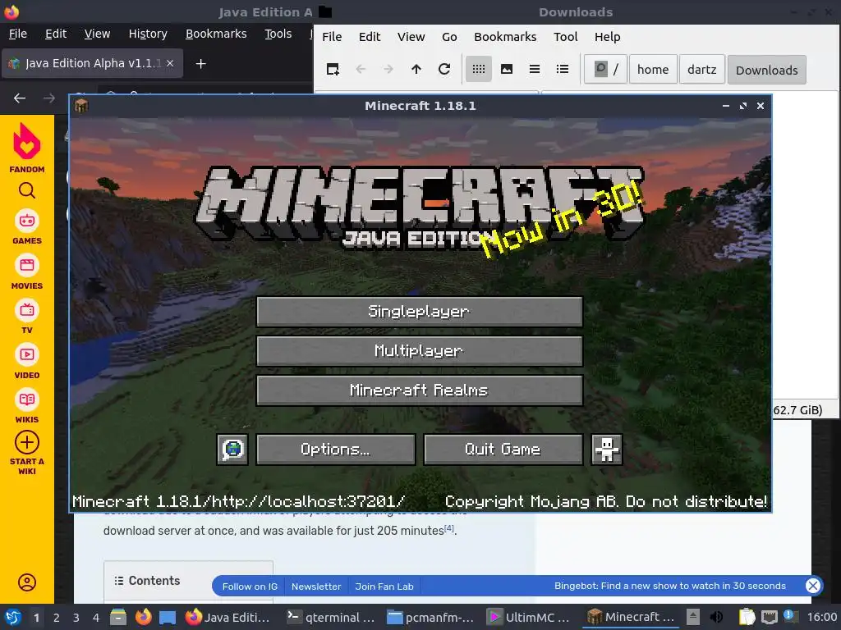Viewport: 841px width, 630px height.
Task: Open Firefox Bookmarks menu
Action: 216,34
